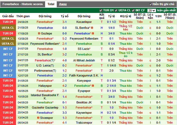
Task: Click Feyenoord Rotterdam* home team on 07/08/25
Action: tap(45, 44)
